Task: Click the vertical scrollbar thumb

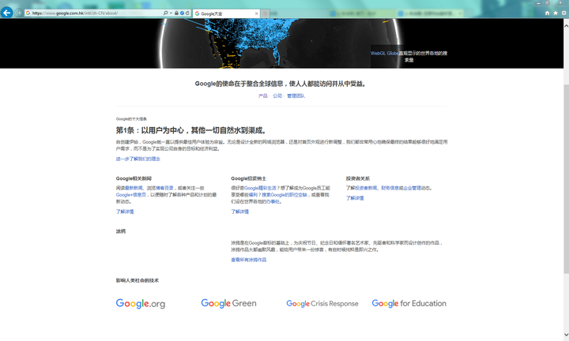Action: click(566, 178)
